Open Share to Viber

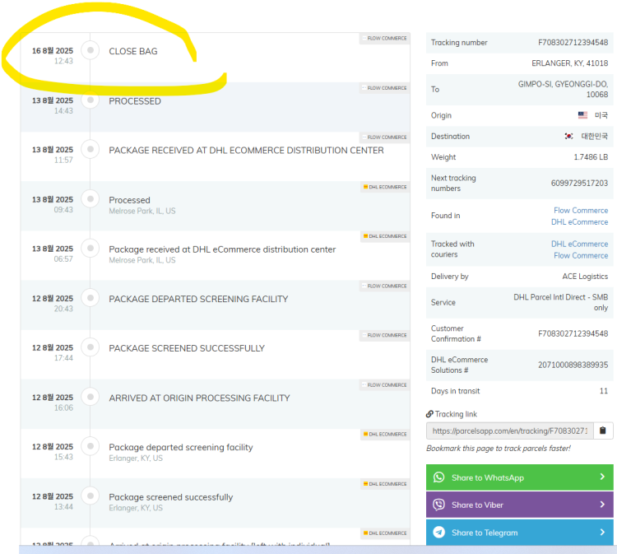(519, 505)
